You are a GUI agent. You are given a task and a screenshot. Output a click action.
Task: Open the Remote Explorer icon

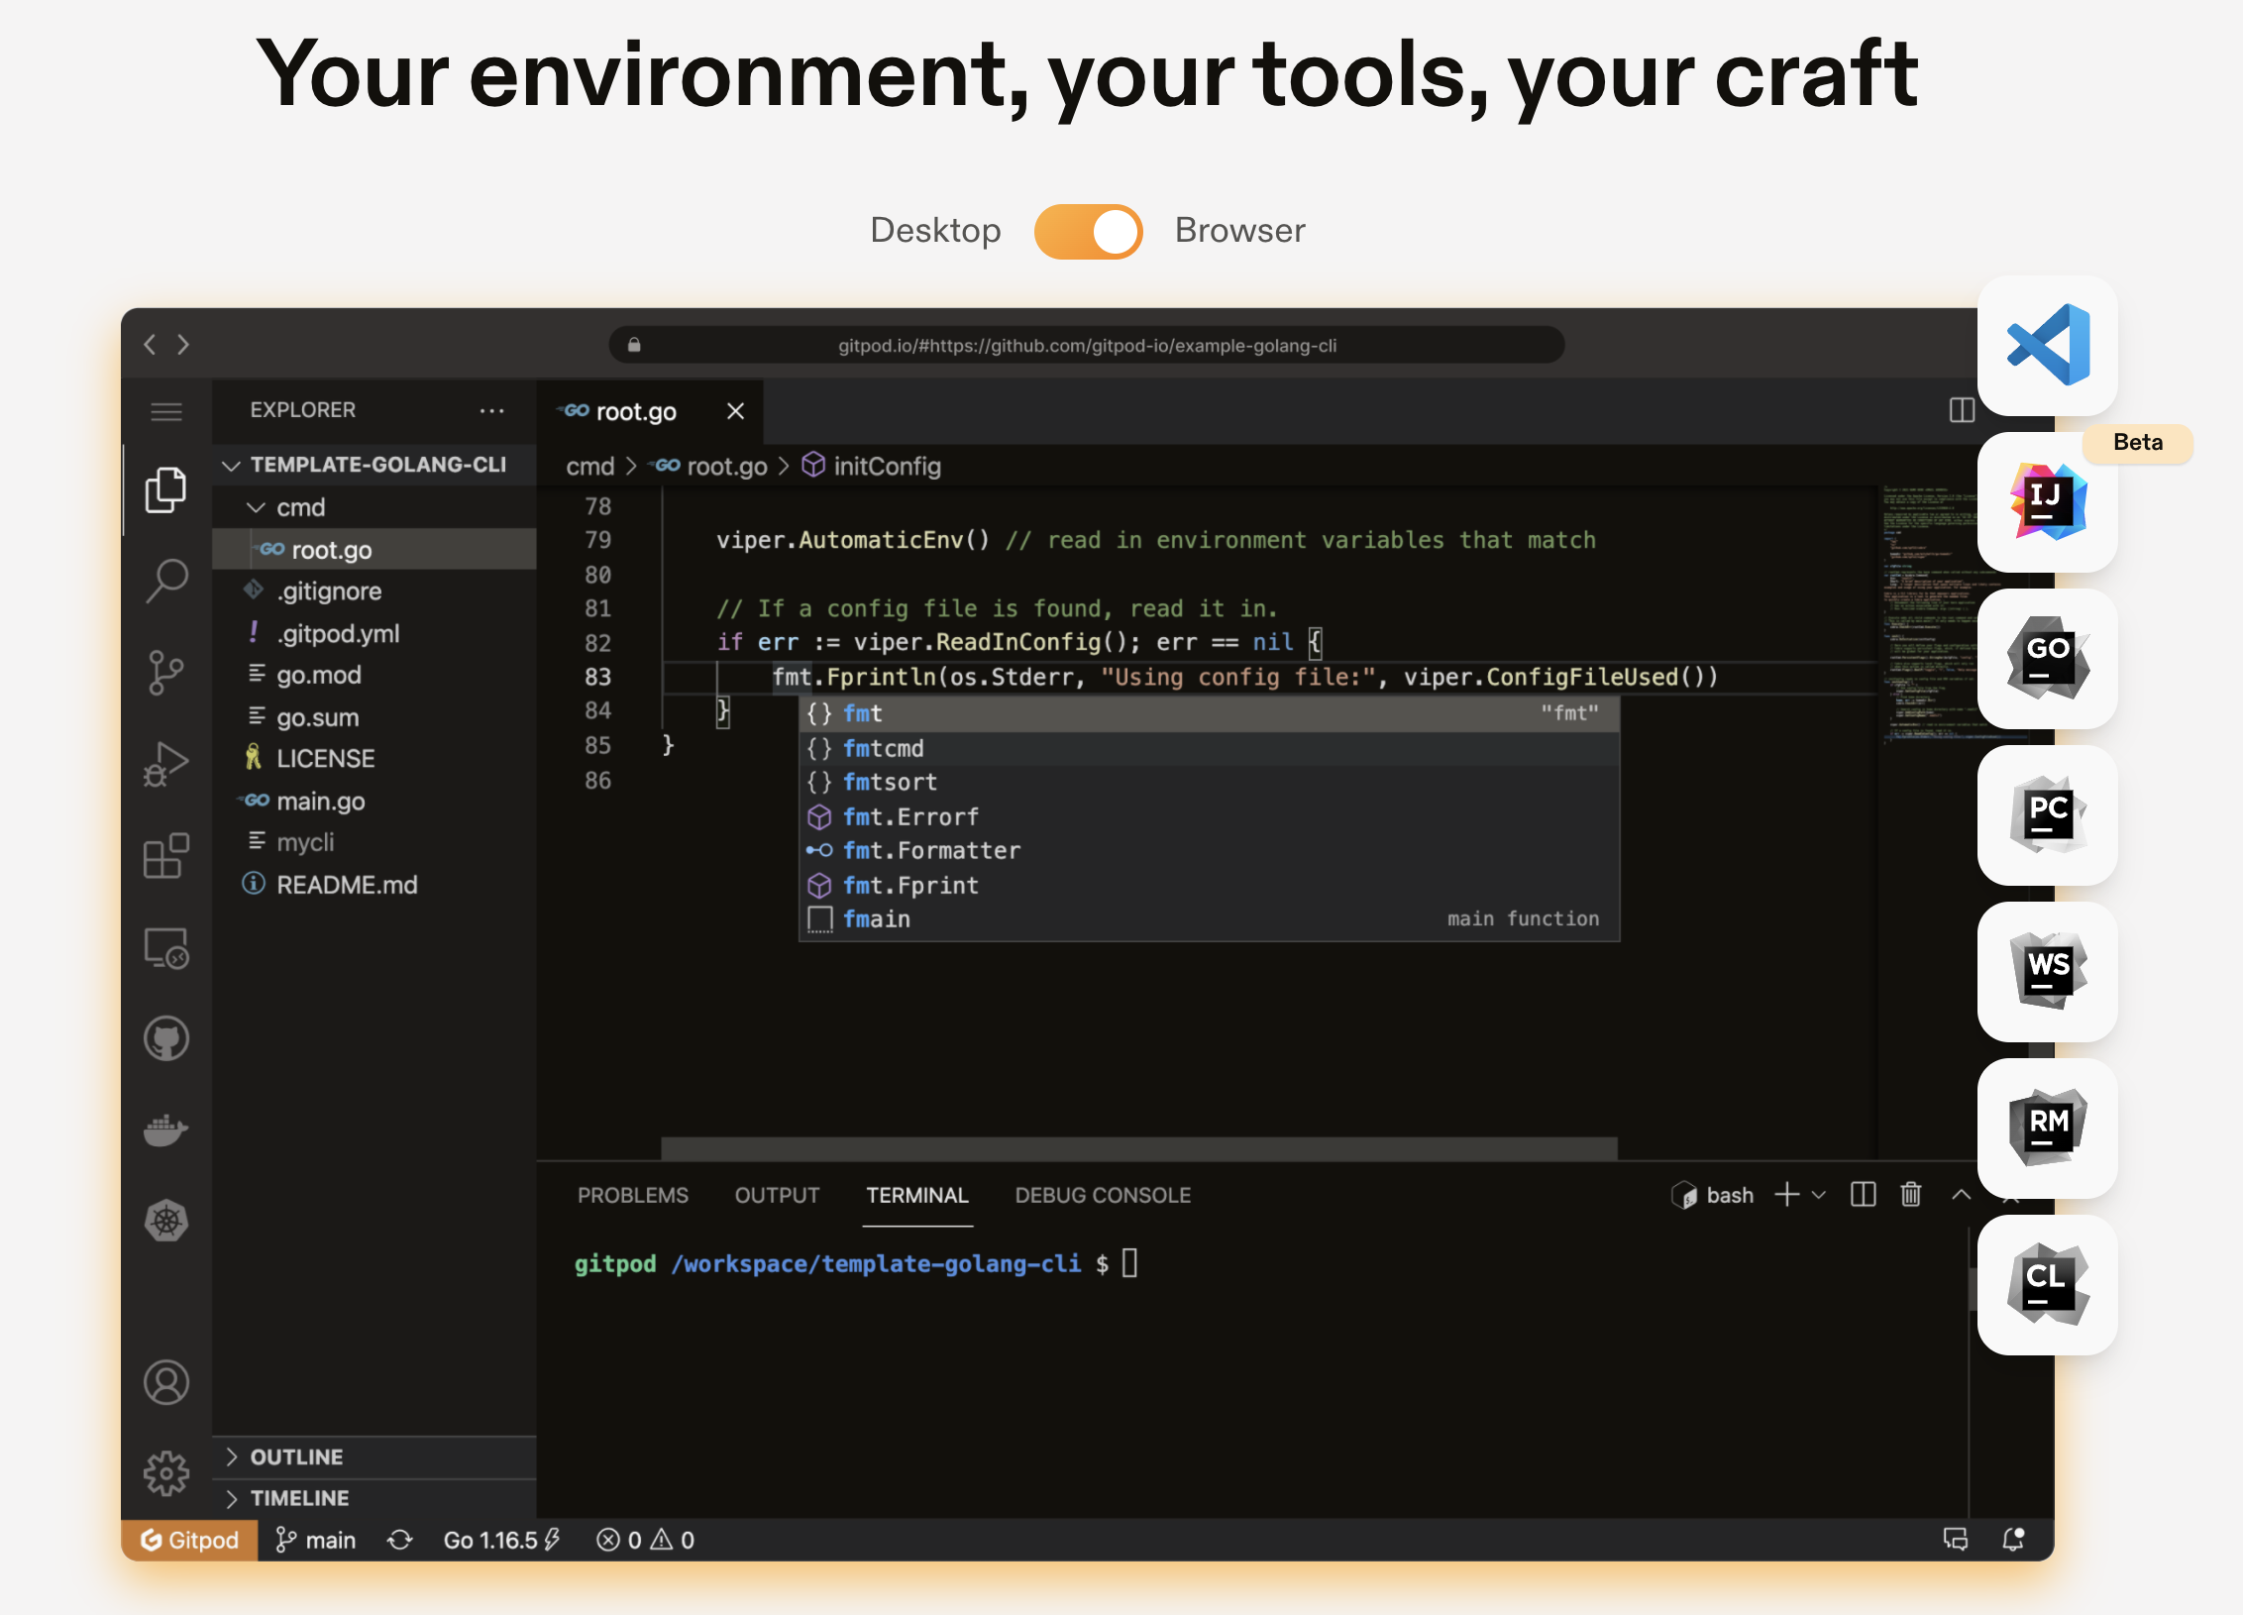click(166, 948)
